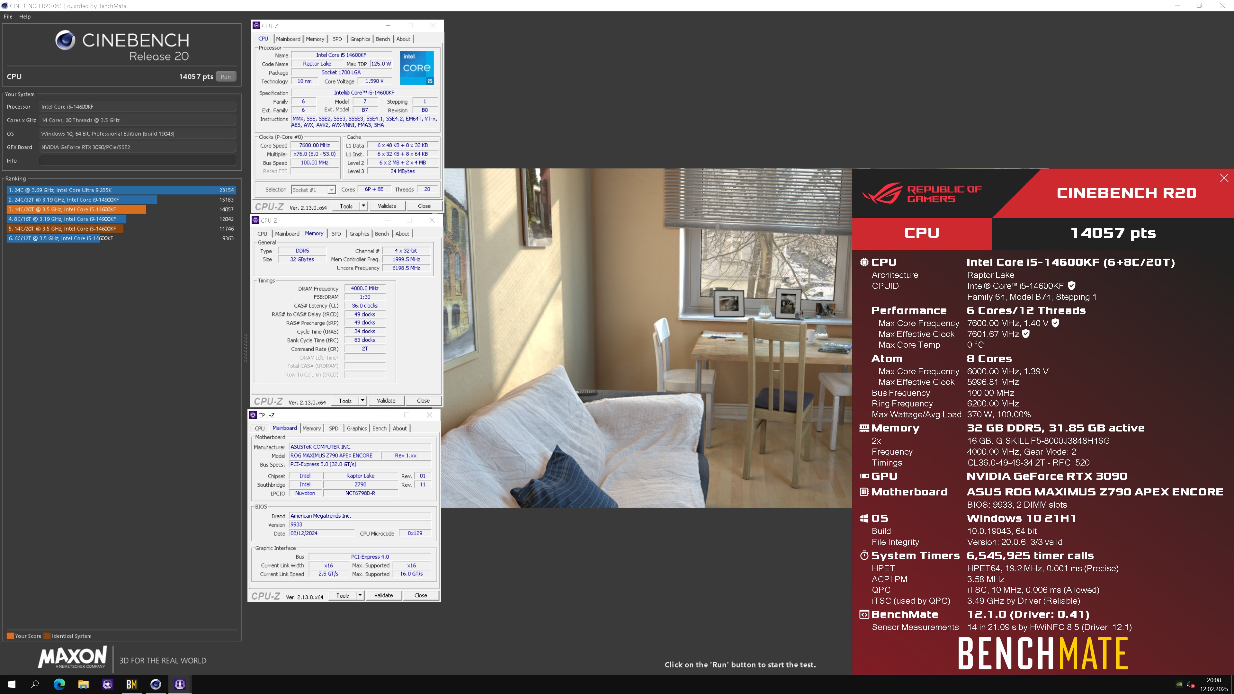Click the title-bar icon of Memory CPU-Z window
This screenshot has width=1234, height=694.
tap(255, 220)
